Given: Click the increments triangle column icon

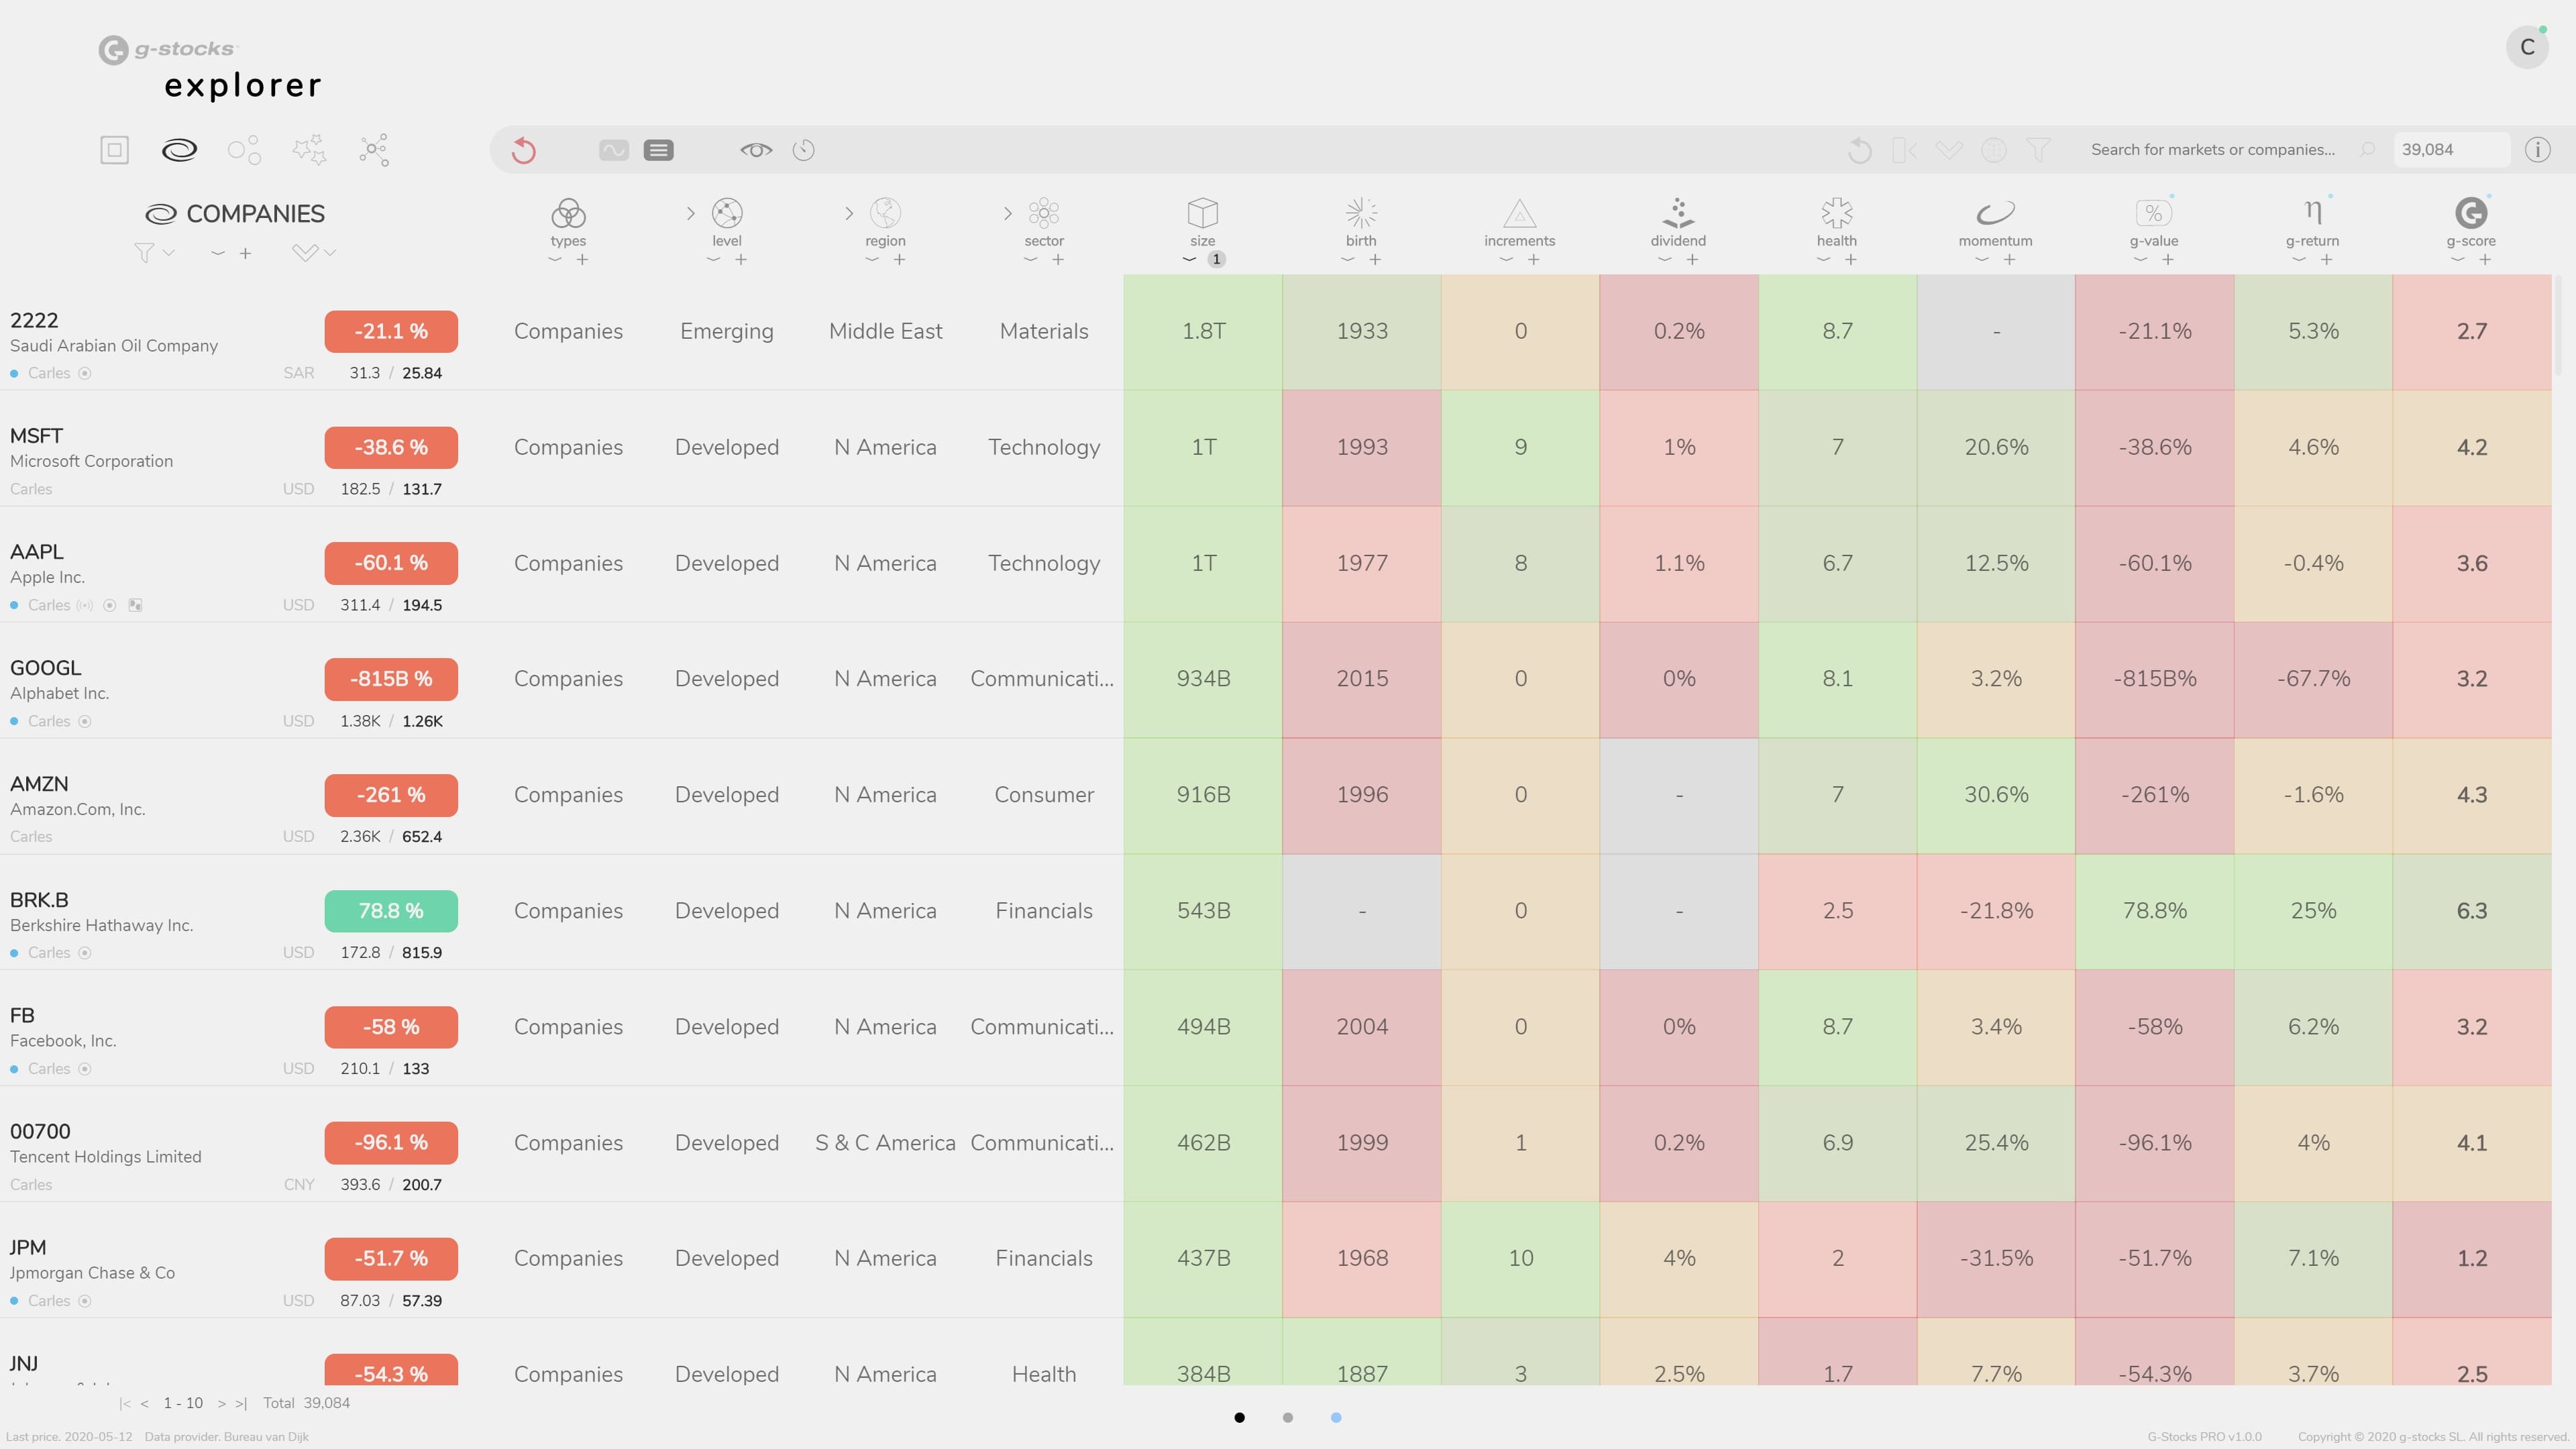Looking at the screenshot, I should [1520, 213].
